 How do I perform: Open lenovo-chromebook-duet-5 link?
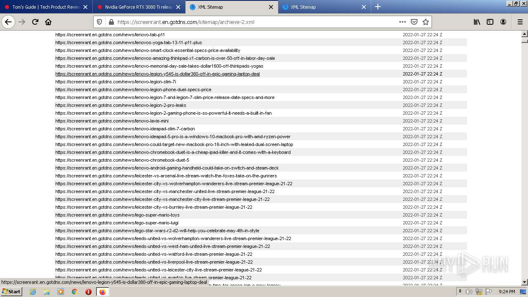[x=122, y=160]
